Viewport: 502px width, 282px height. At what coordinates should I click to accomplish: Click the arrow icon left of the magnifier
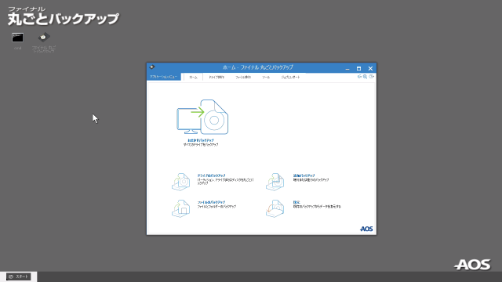pos(359,77)
